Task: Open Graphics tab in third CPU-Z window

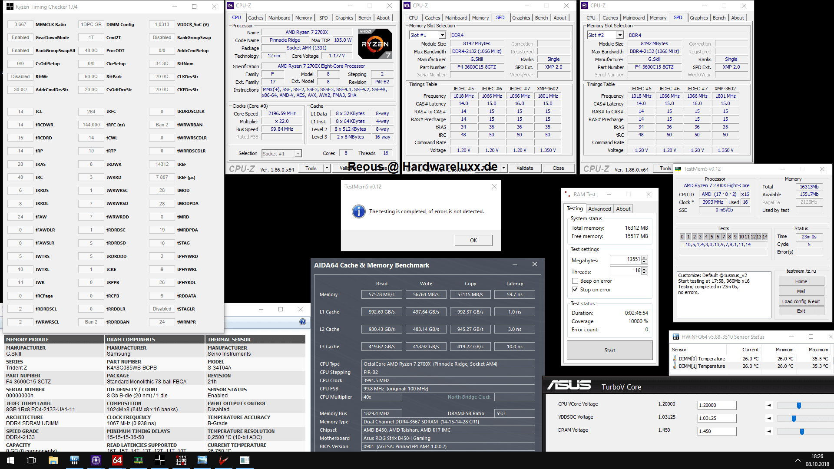Action: pos(698,18)
